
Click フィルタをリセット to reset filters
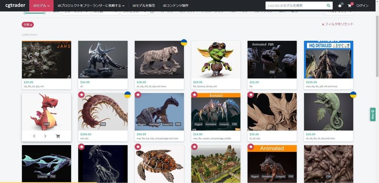tap(337, 24)
